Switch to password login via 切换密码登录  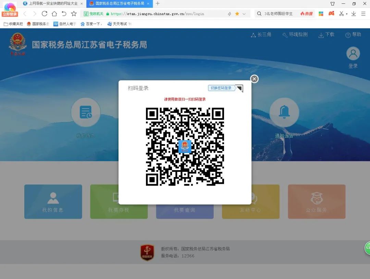tap(221, 88)
